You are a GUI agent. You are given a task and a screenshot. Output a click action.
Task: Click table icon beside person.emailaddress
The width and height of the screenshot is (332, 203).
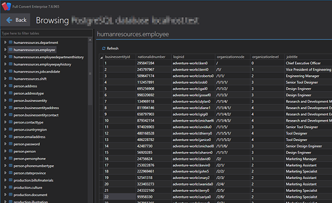(11, 137)
